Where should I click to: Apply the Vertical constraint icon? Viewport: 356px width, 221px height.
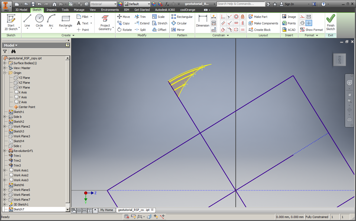tap(243, 23)
